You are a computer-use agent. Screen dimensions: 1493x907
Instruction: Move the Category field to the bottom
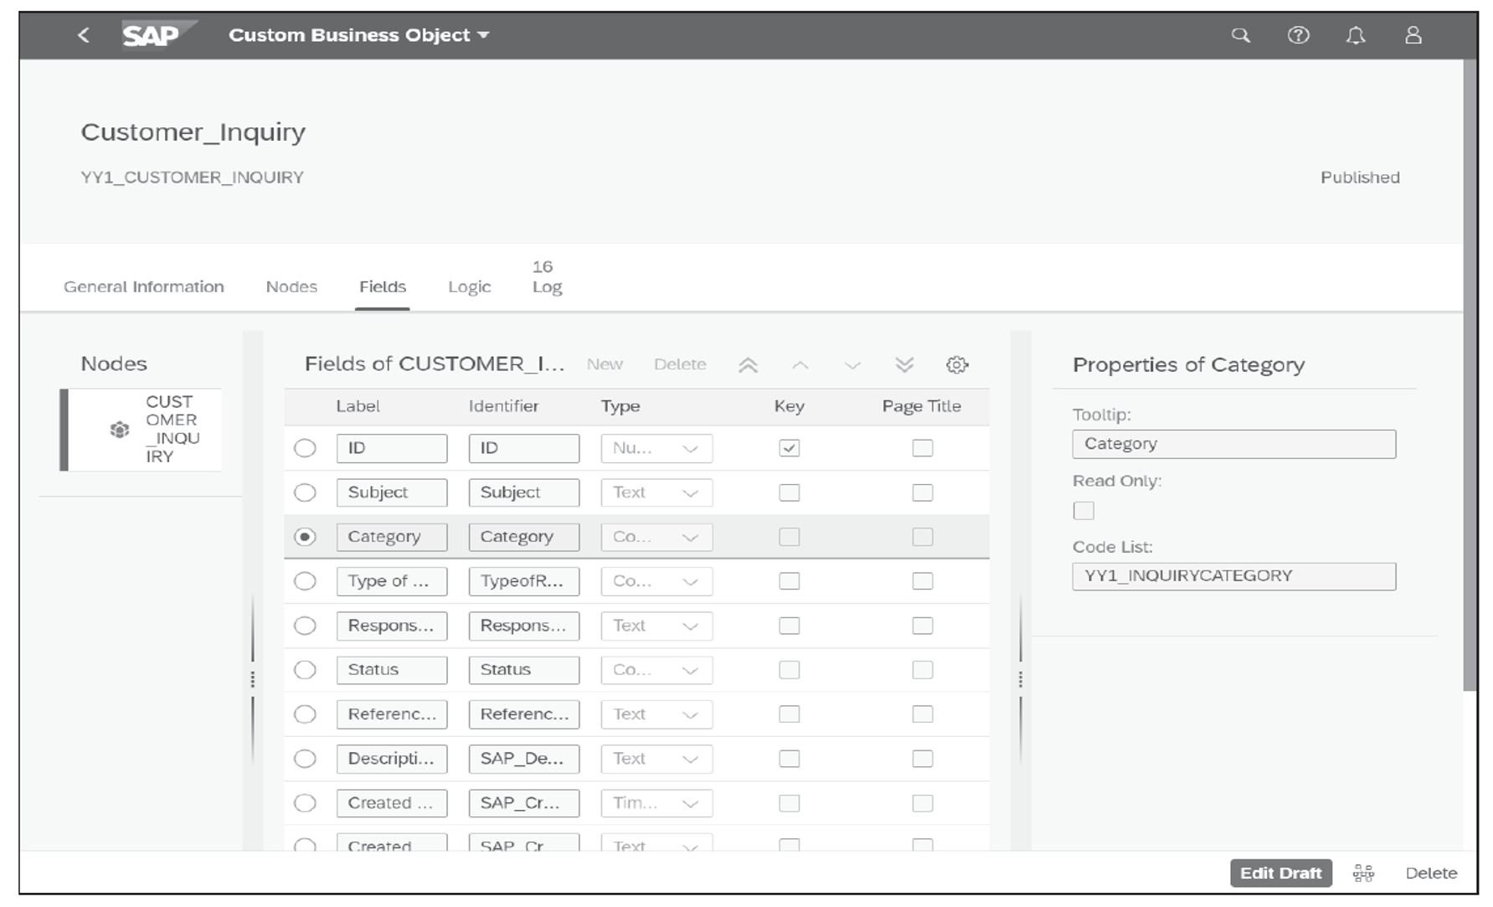click(904, 365)
